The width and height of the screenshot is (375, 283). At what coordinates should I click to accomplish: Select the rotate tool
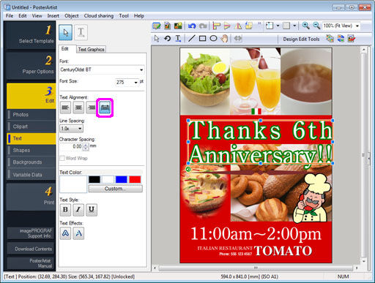click(167, 39)
